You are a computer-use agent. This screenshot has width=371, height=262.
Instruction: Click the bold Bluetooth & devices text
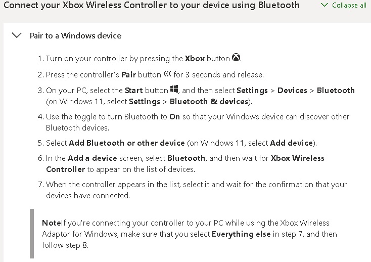(x=209, y=101)
